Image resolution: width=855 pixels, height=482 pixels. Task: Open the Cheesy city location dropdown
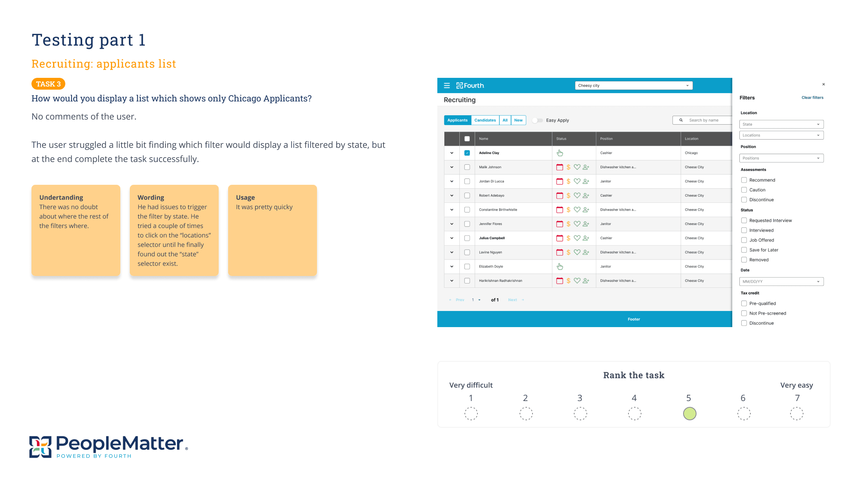click(633, 86)
